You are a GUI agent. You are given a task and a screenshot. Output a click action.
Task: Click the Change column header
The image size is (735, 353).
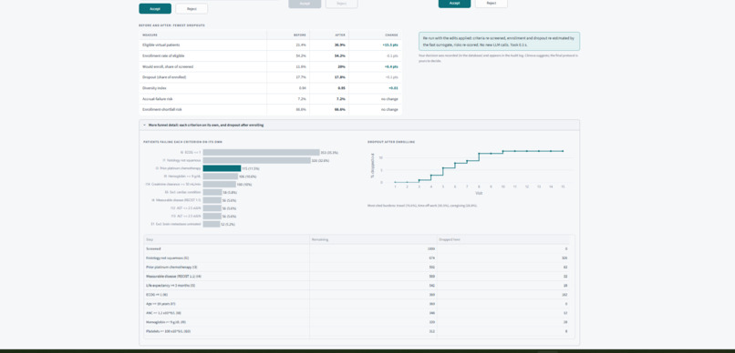391,35
